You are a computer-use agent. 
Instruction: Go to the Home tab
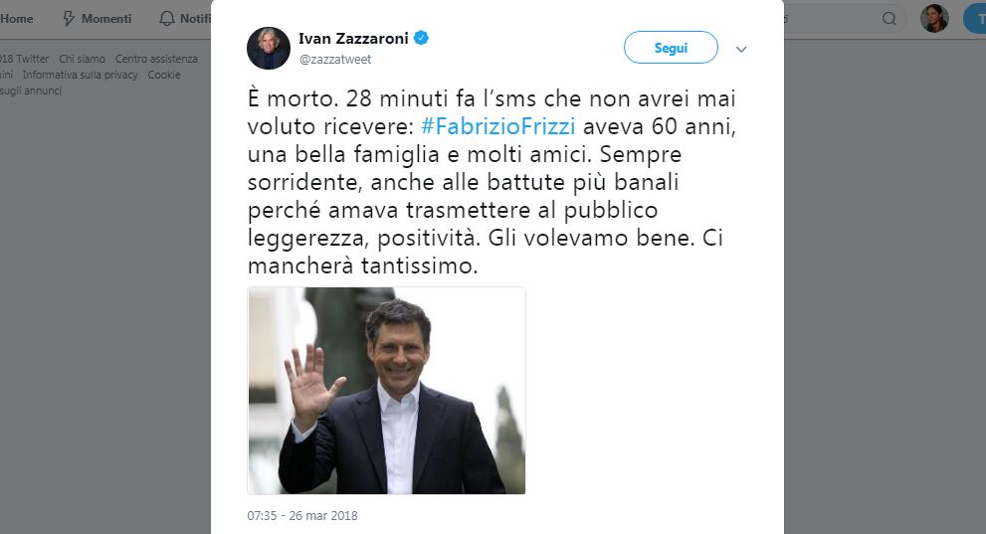click(16, 19)
